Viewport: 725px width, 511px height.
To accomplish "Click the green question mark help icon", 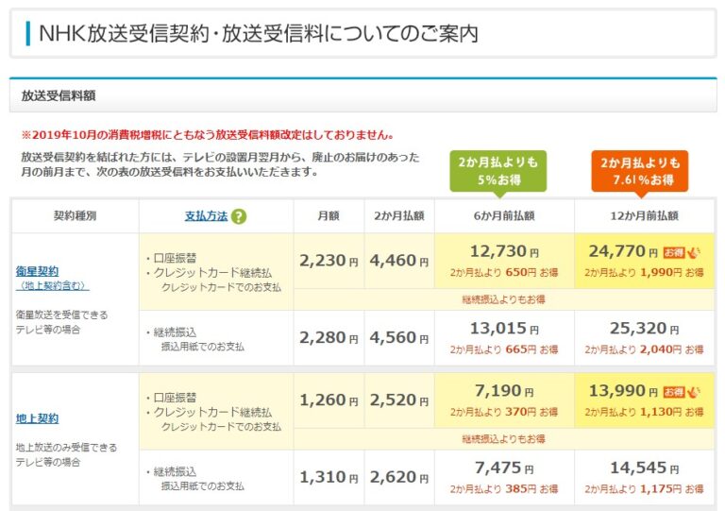I will coord(239,216).
